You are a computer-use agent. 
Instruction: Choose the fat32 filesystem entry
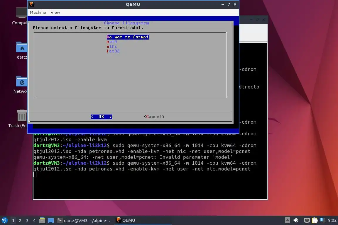point(113,51)
